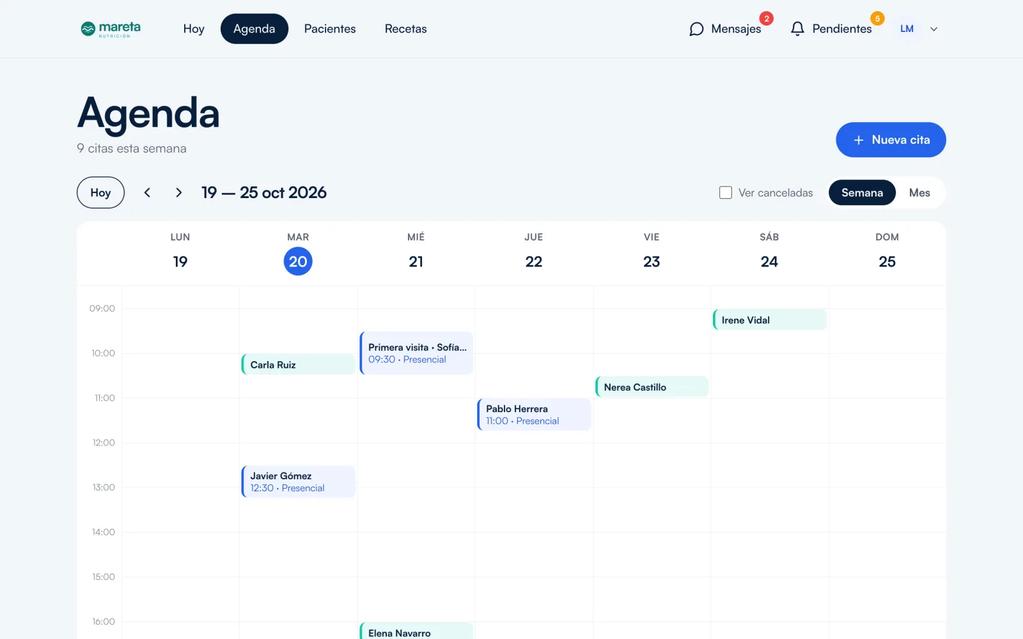
Task: Click the Mareta Nutrición logo
Action: (x=111, y=29)
